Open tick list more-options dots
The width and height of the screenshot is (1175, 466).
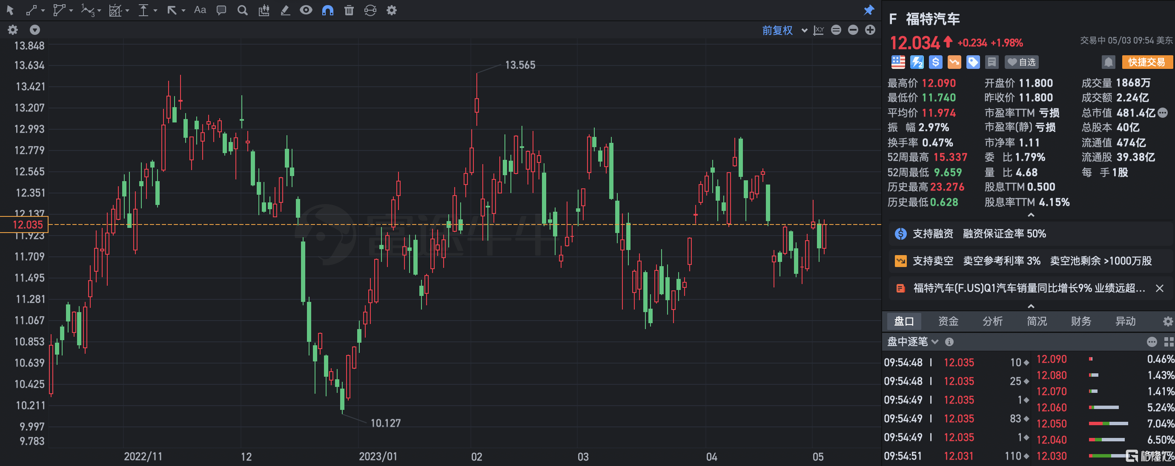pos(1152,342)
